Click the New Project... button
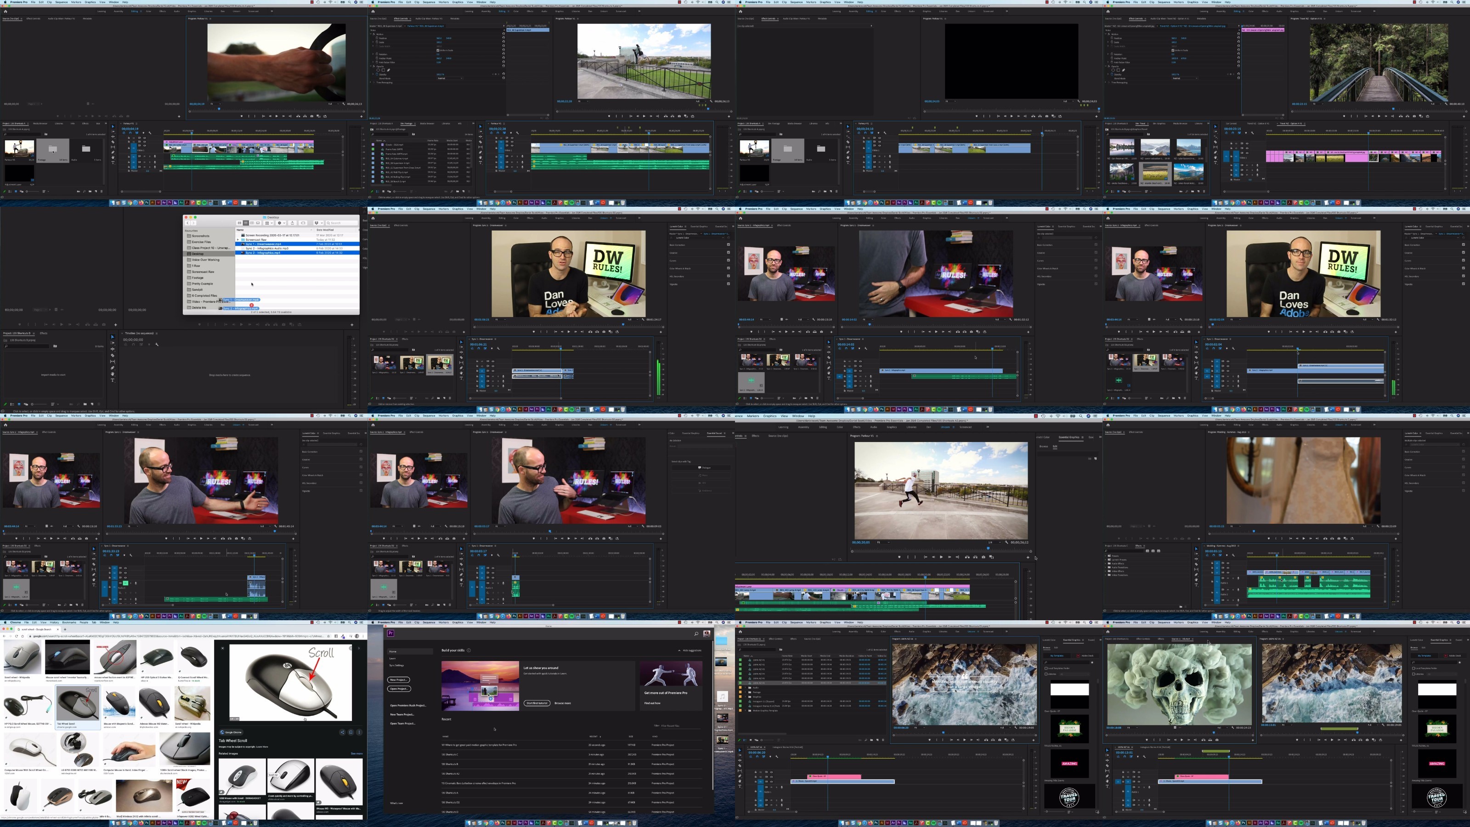This screenshot has width=1470, height=827. (399, 680)
